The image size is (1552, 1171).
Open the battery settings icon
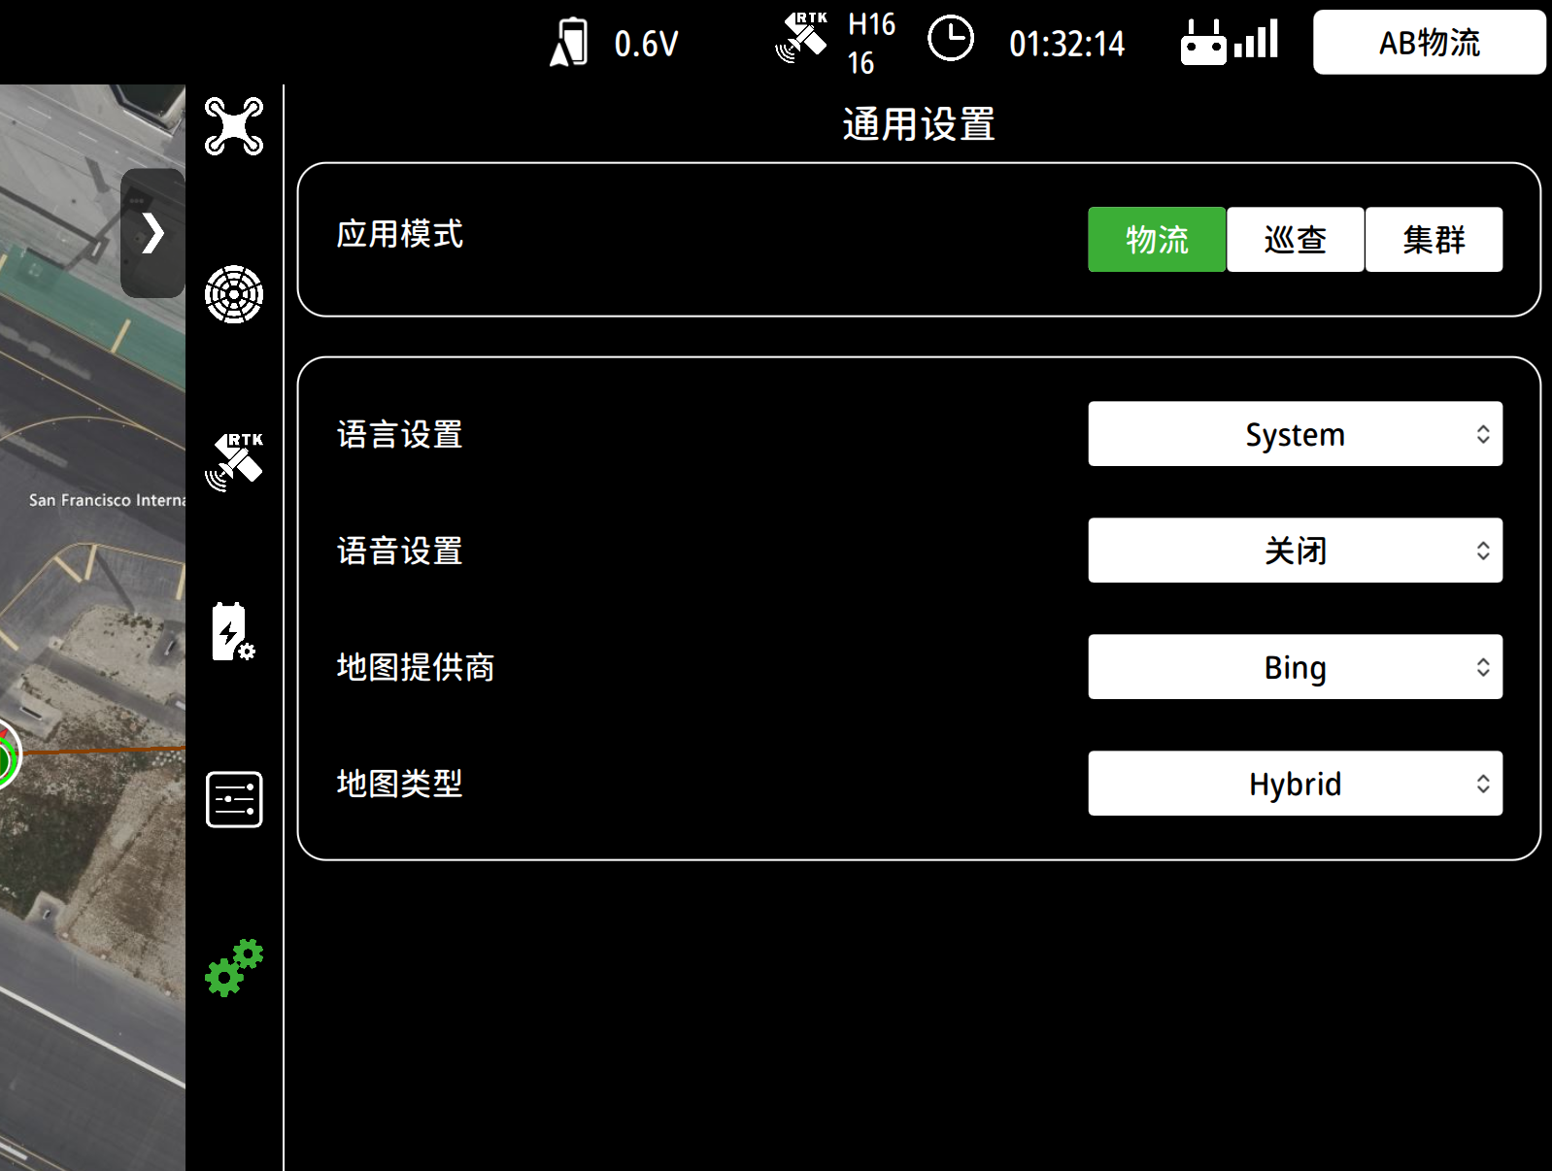(x=233, y=632)
